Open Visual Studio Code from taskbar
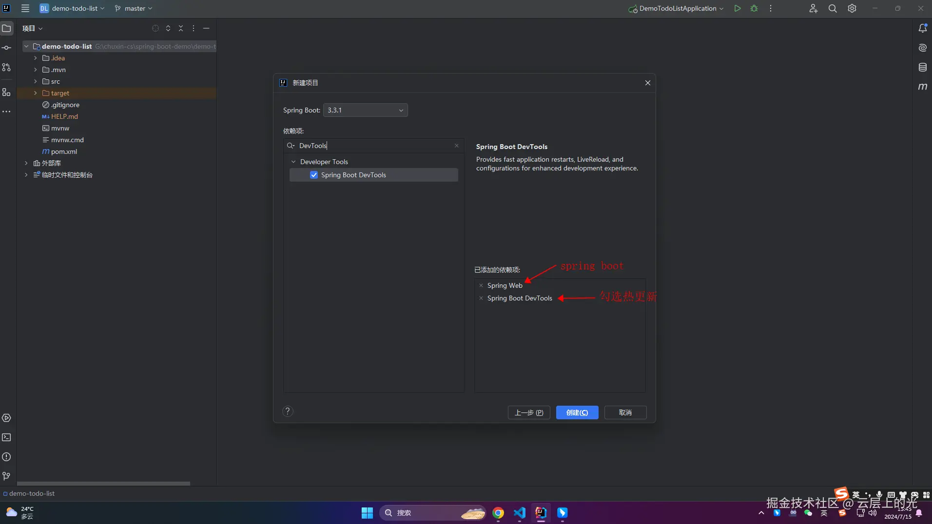 519,513
